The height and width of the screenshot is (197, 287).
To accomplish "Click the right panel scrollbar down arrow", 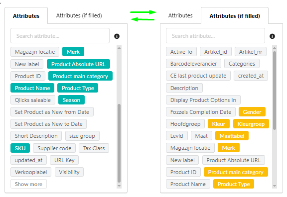I will [x=275, y=186].
